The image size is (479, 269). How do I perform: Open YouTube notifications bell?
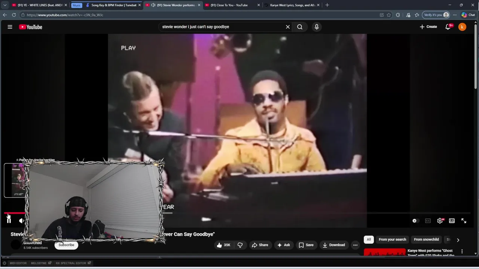coord(448,27)
